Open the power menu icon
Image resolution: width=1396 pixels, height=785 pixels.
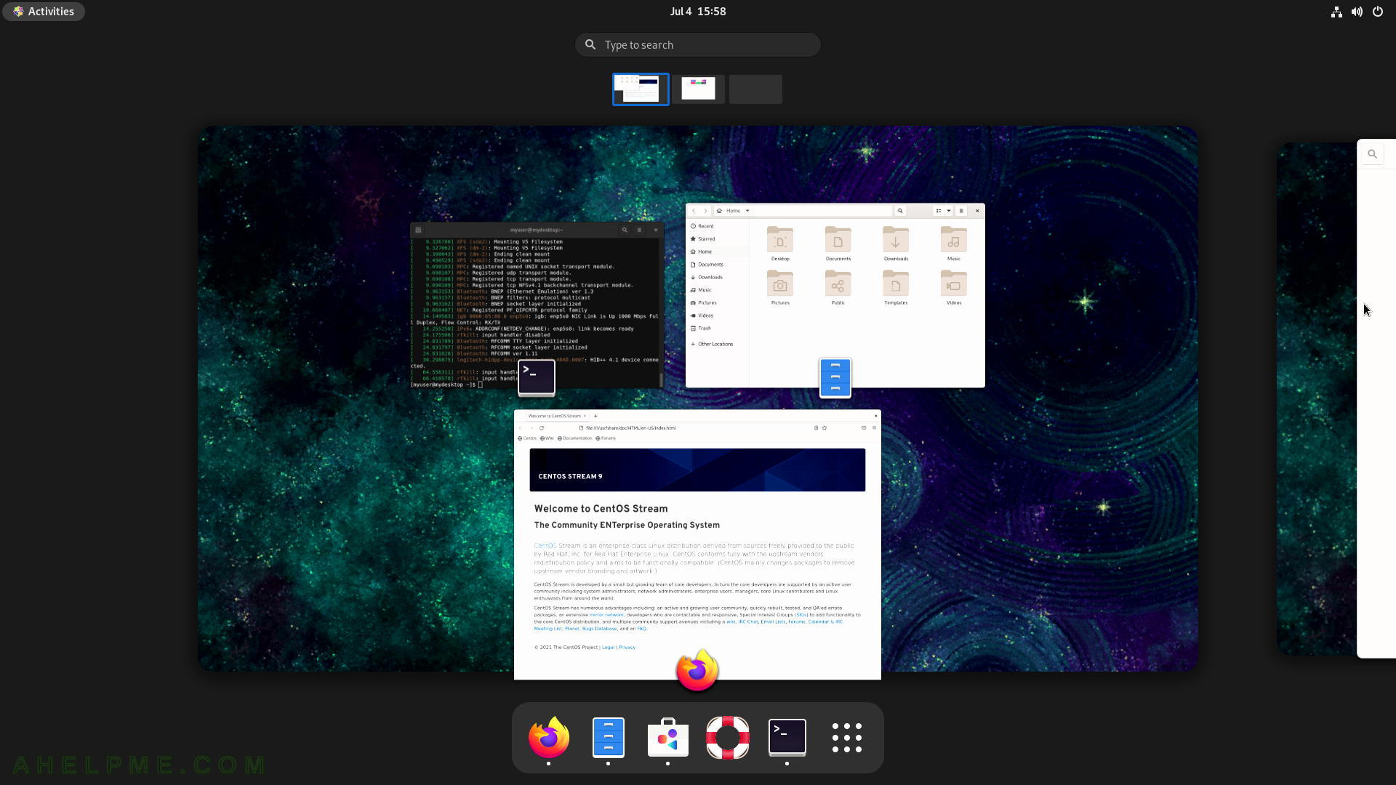(x=1378, y=12)
